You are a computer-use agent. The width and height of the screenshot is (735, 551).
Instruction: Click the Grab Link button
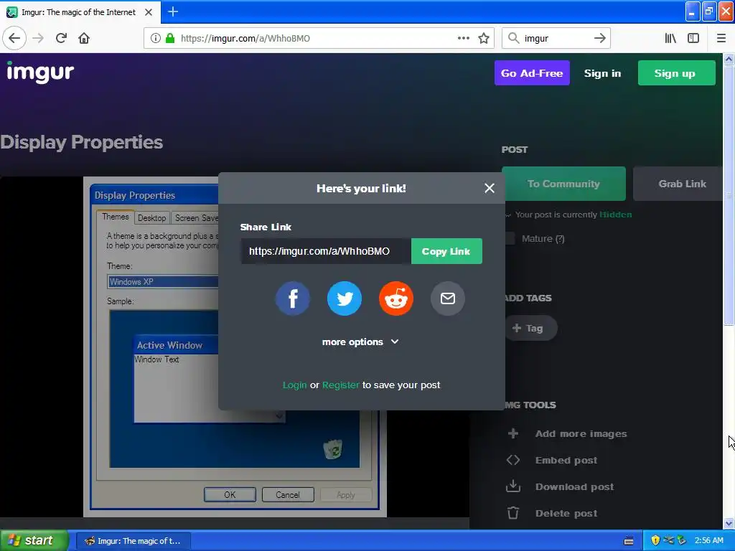[x=679, y=184]
